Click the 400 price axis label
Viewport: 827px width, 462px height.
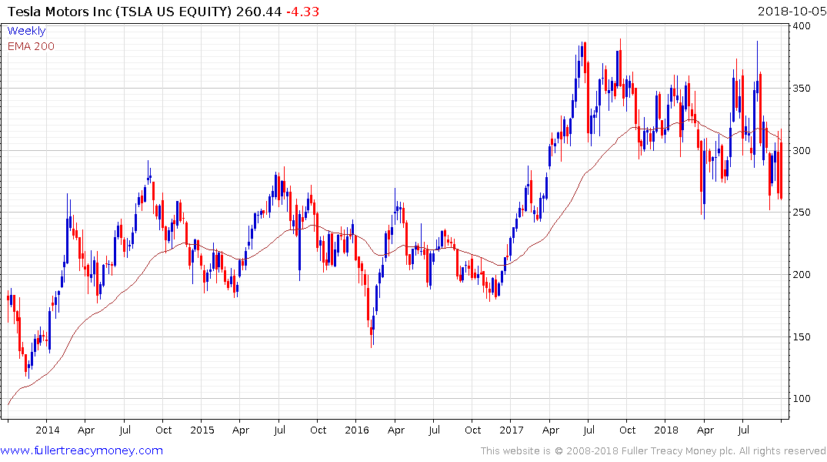click(x=802, y=26)
